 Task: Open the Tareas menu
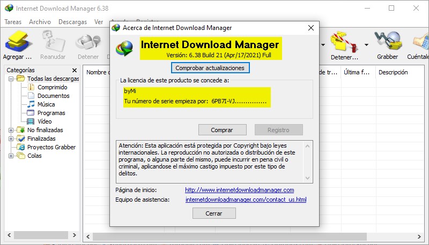click(x=13, y=22)
